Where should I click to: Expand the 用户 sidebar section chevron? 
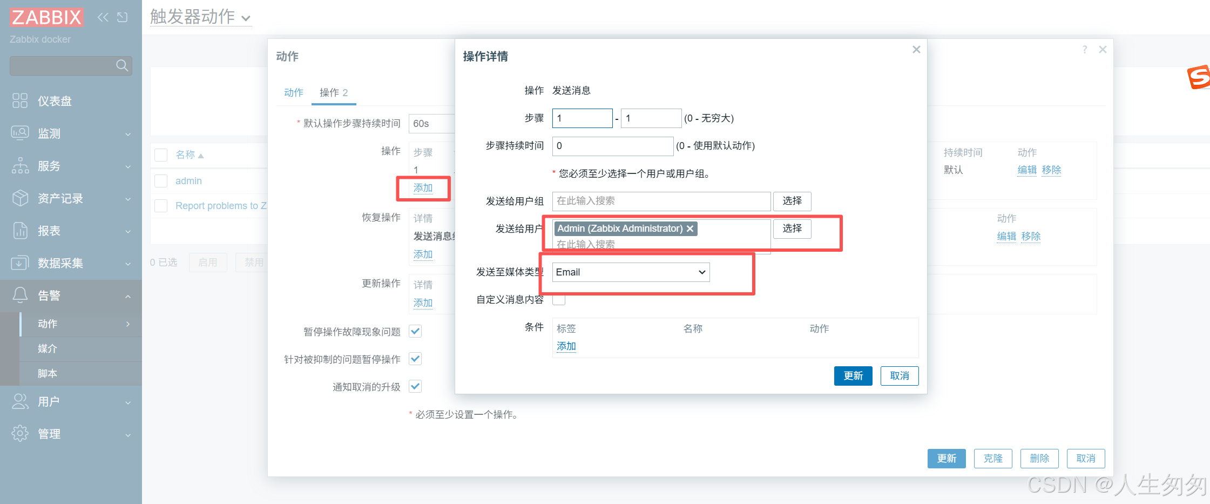128,402
